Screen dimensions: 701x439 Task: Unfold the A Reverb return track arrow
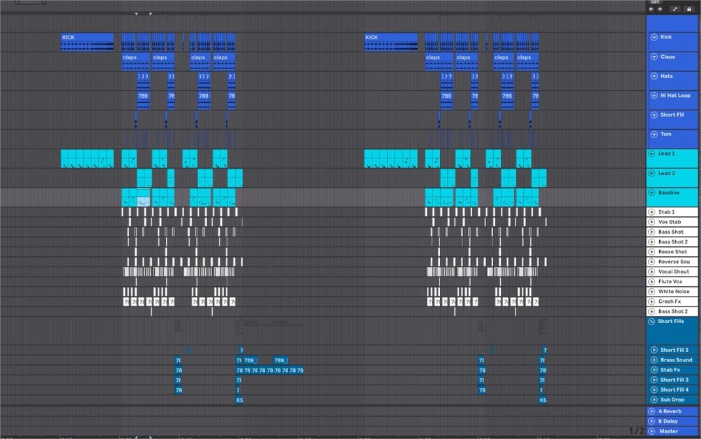[x=651, y=411]
